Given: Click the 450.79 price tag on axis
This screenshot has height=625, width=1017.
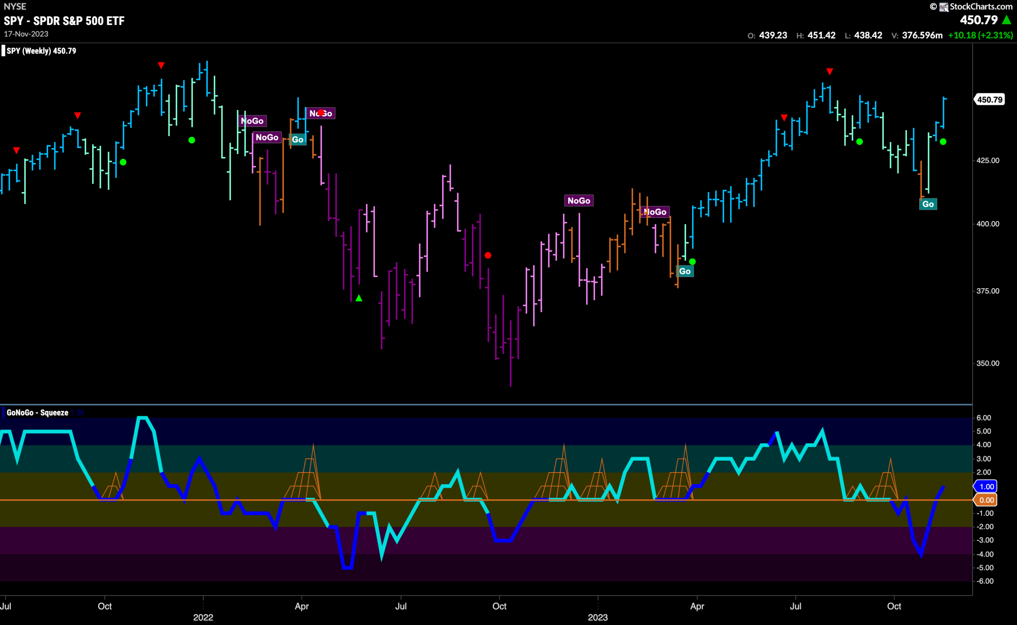Looking at the screenshot, I should (x=990, y=100).
